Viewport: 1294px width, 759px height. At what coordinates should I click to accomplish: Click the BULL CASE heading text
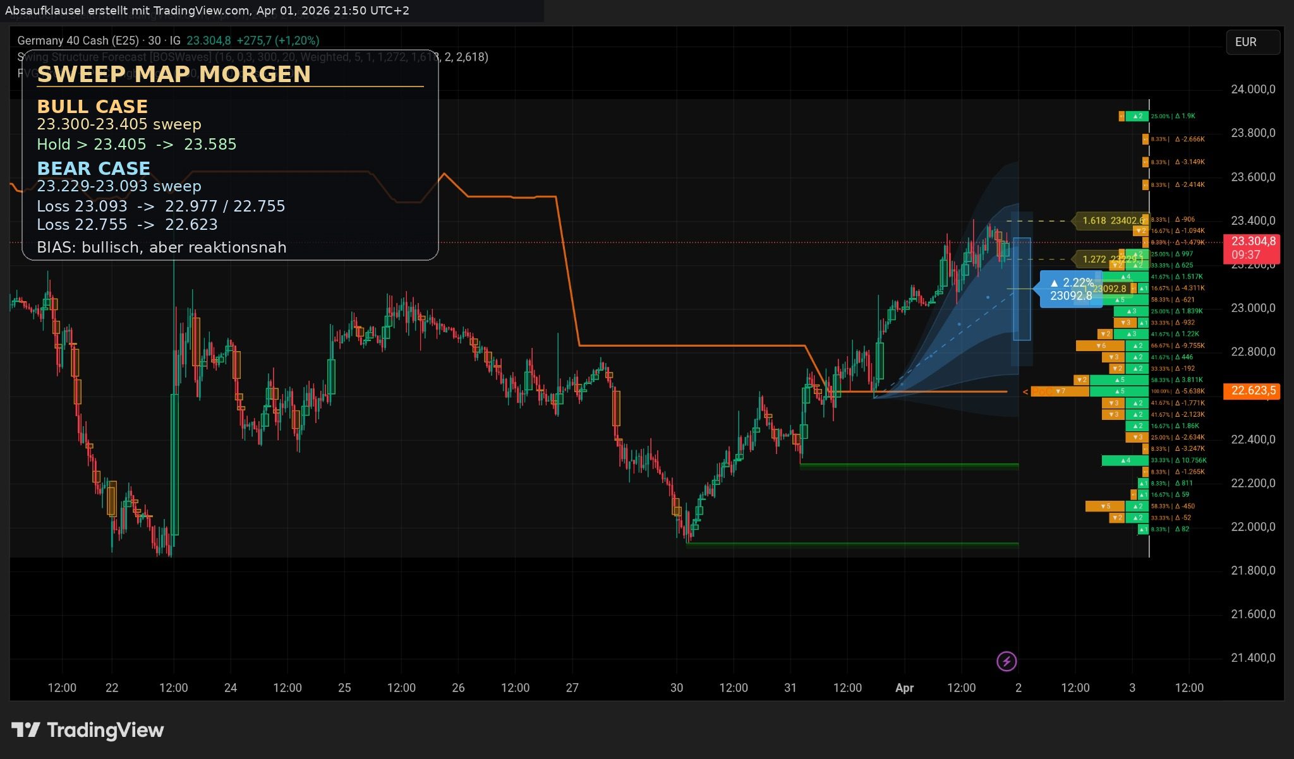click(x=92, y=106)
